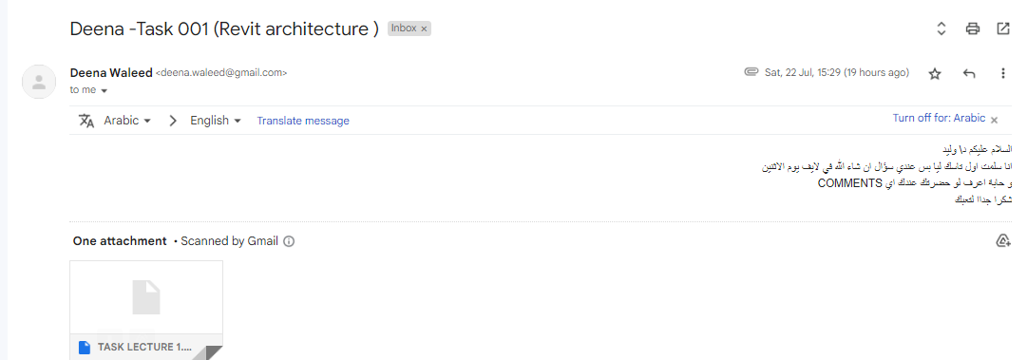The width and height of the screenshot is (1027, 360).
Task: Click the paperclip attachment indicator
Action: point(751,72)
